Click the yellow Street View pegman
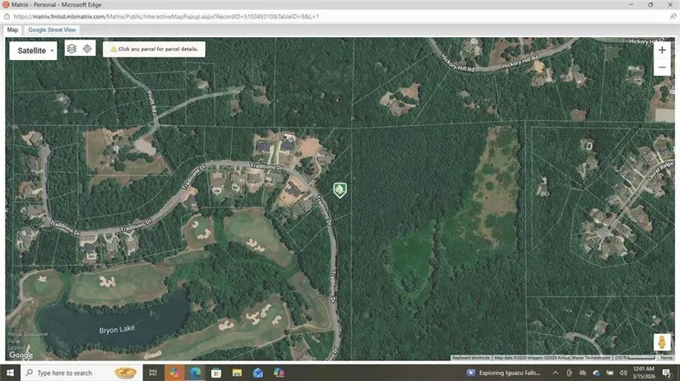The height and width of the screenshot is (381, 680). click(662, 342)
